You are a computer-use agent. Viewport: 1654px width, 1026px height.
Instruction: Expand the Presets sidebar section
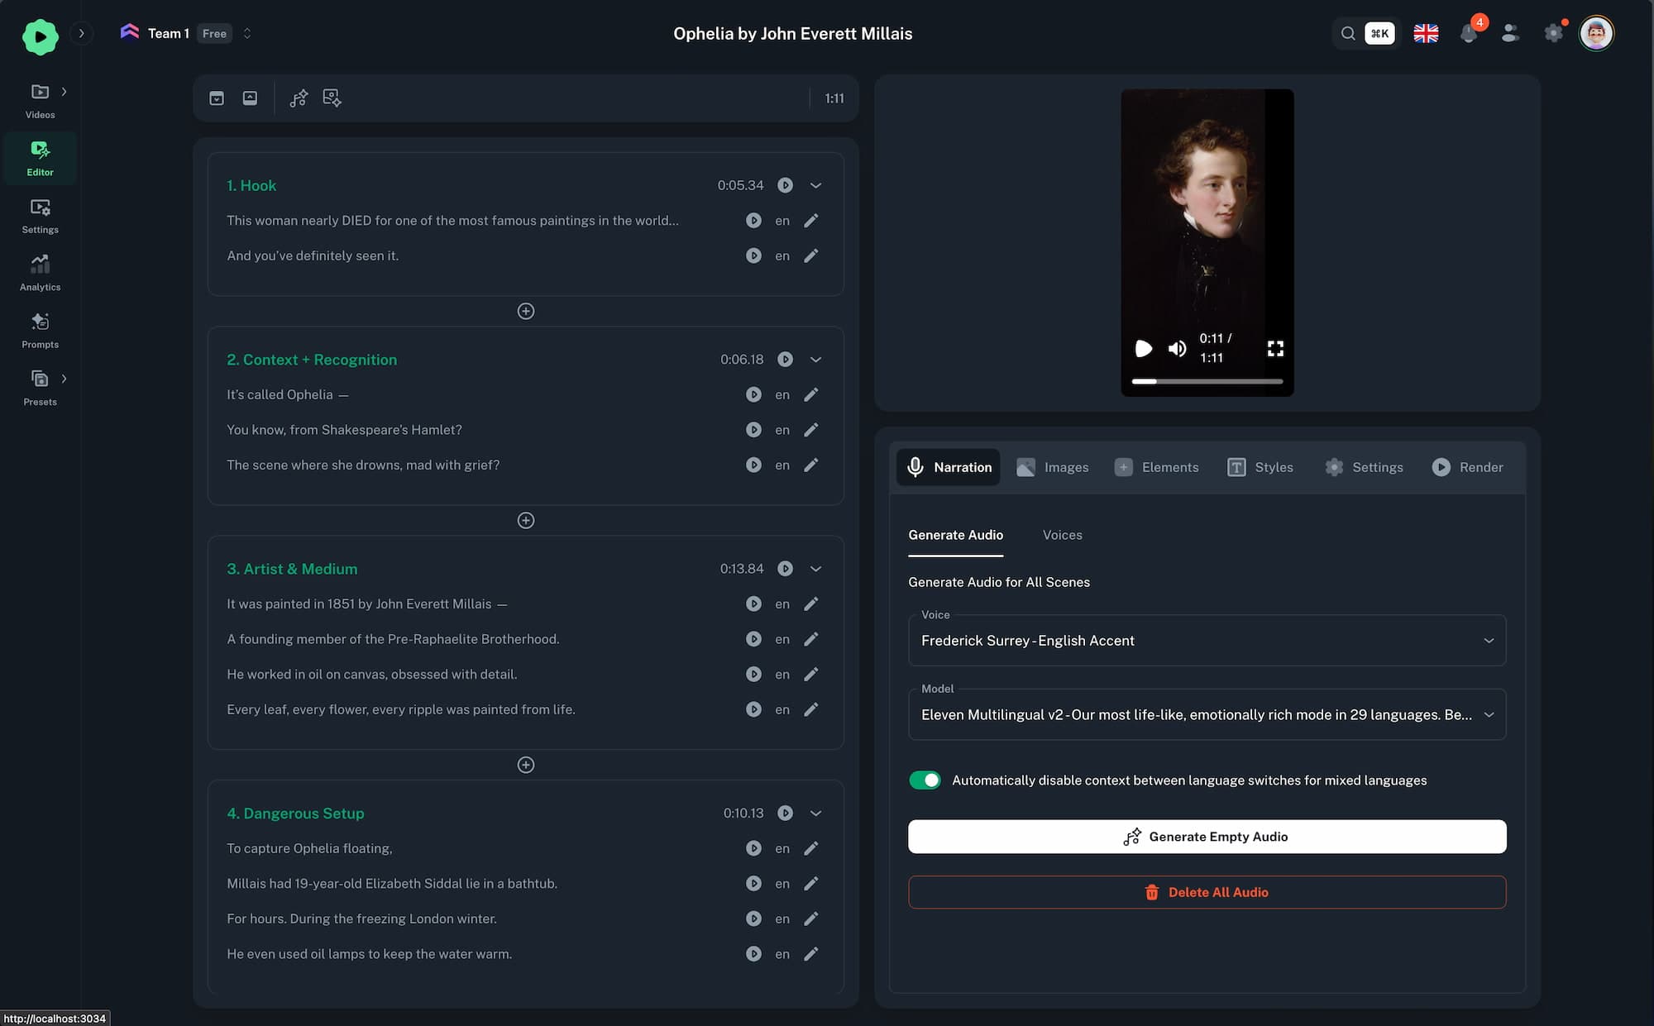tap(64, 379)
